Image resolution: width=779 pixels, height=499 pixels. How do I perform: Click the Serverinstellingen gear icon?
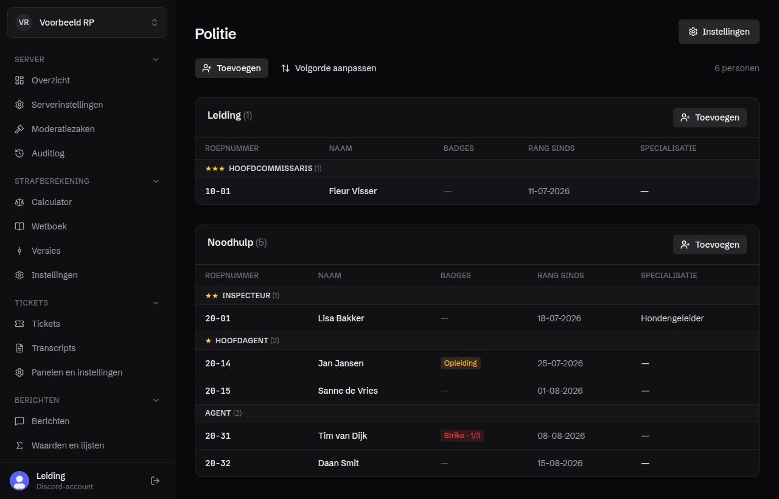click(19, 105)
